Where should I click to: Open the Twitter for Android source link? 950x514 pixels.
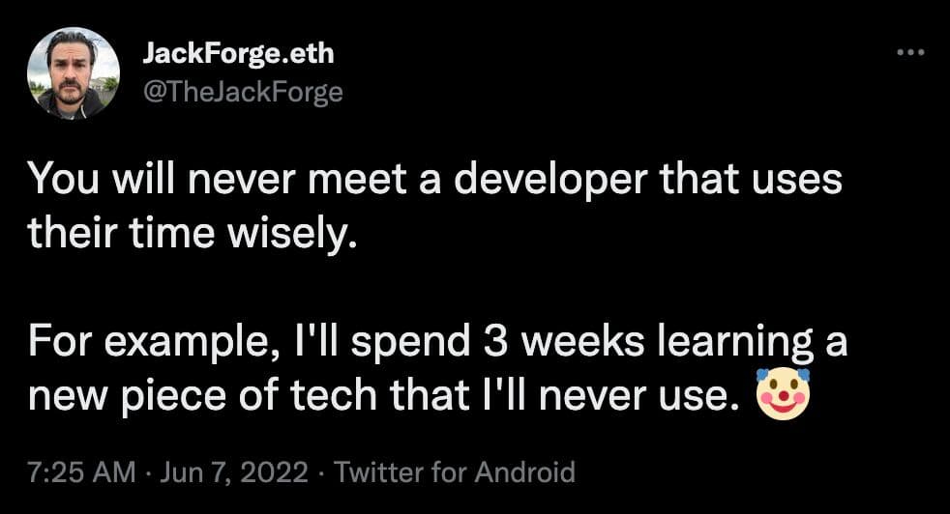pos(455,472)
